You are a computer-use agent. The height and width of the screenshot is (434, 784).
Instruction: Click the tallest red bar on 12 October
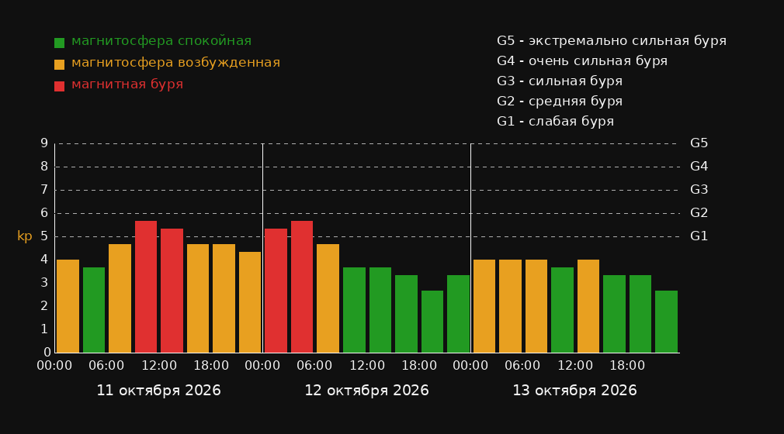pos(302,287)
